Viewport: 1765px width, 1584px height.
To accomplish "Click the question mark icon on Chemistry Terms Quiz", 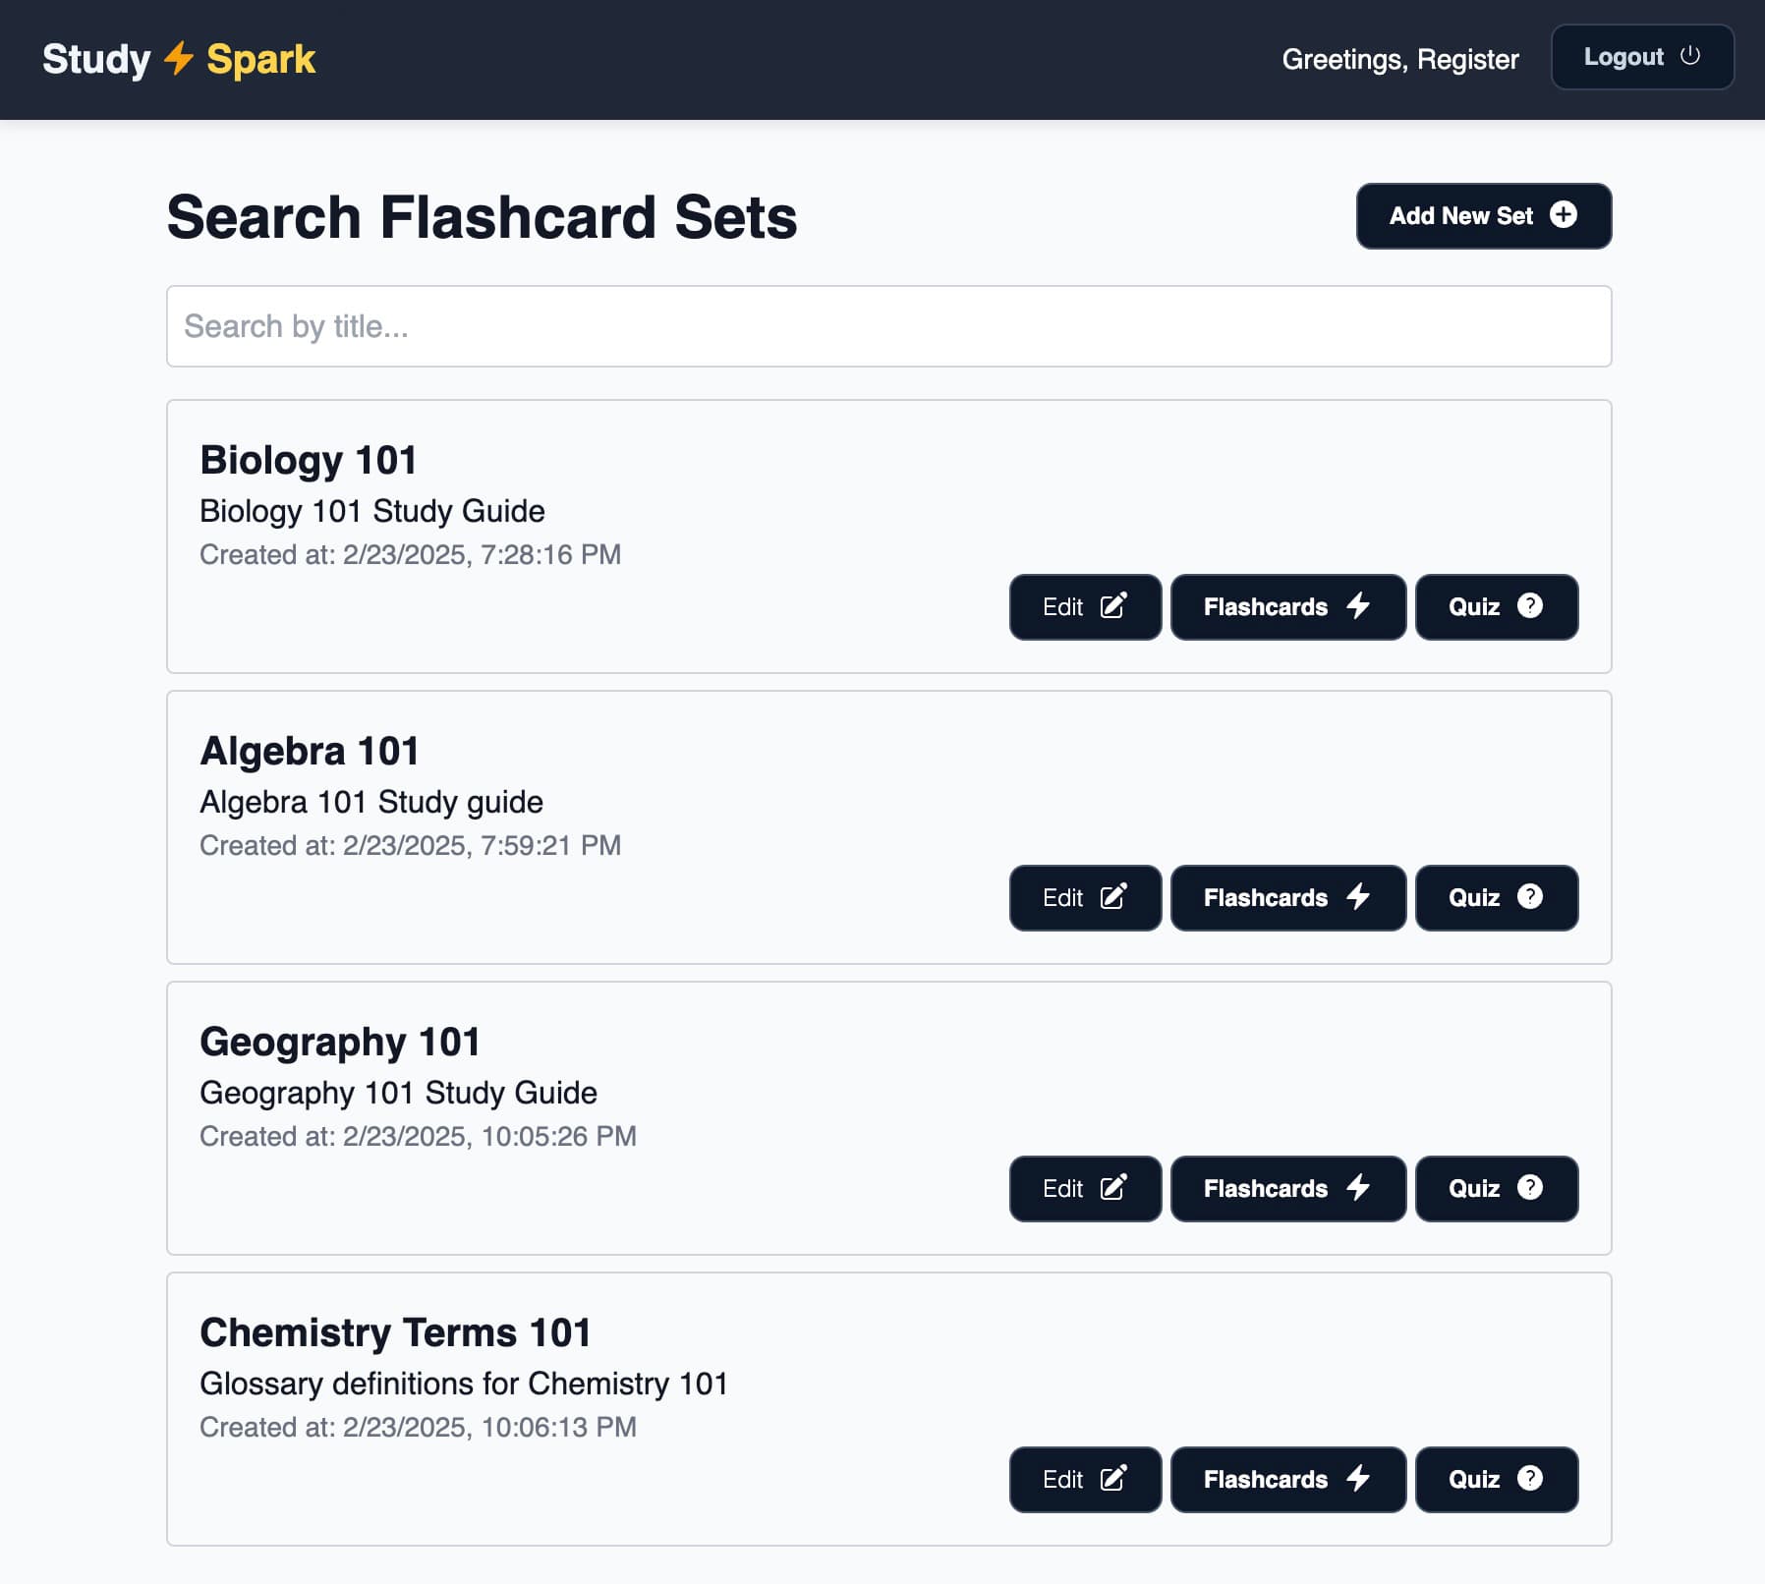I will coord(1530,1479).
